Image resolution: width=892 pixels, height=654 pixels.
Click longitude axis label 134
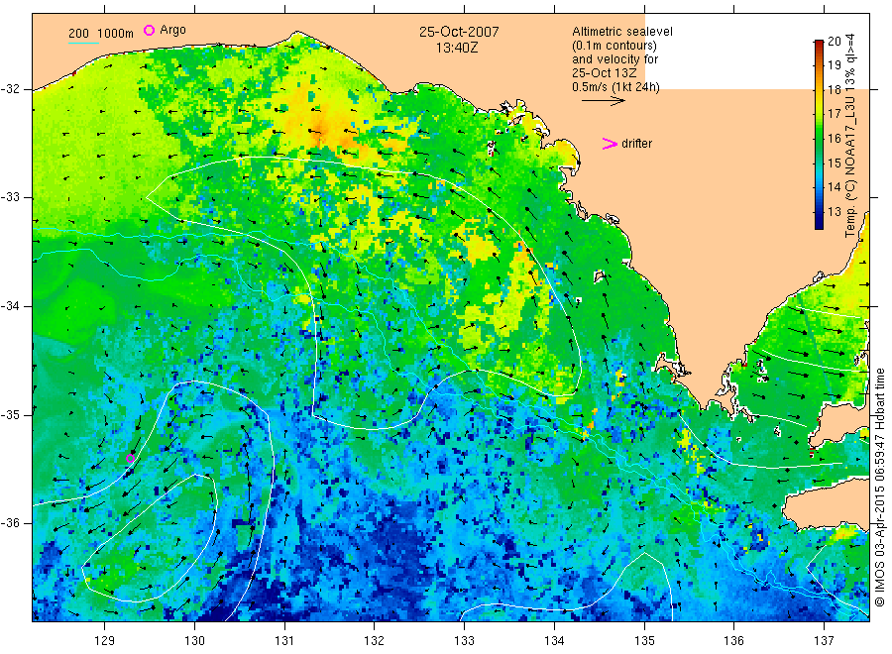[x=554, y=641]
